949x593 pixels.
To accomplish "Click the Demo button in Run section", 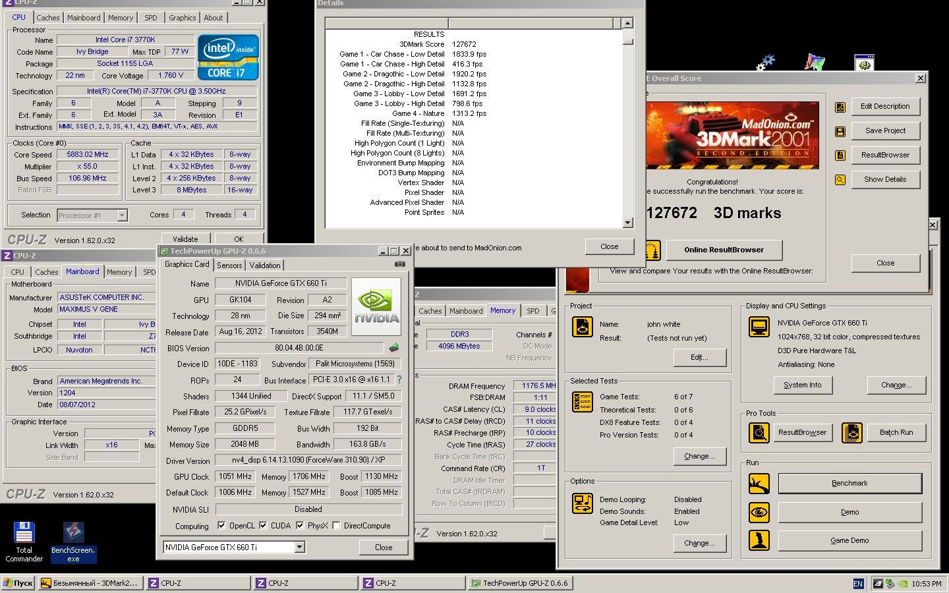I will click(849, 512).
